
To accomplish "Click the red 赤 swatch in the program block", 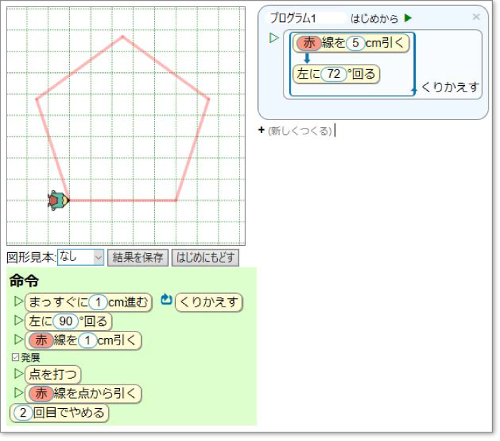I will point(309,43).
